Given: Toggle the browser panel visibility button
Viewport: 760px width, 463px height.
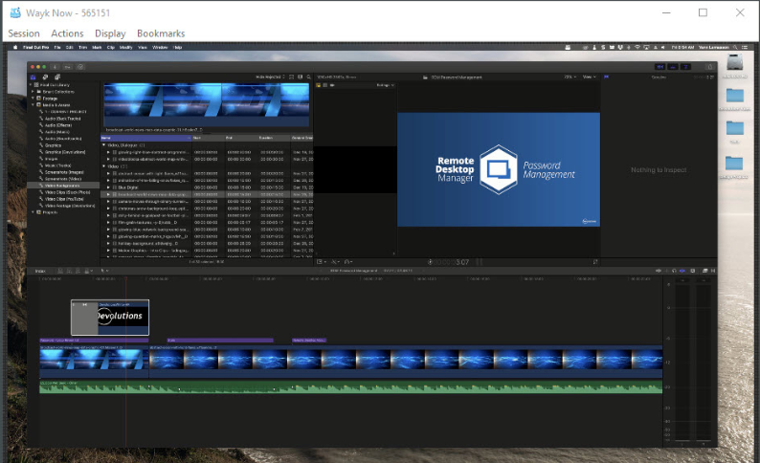Looking at the screenshot, I should pos(660,67).
